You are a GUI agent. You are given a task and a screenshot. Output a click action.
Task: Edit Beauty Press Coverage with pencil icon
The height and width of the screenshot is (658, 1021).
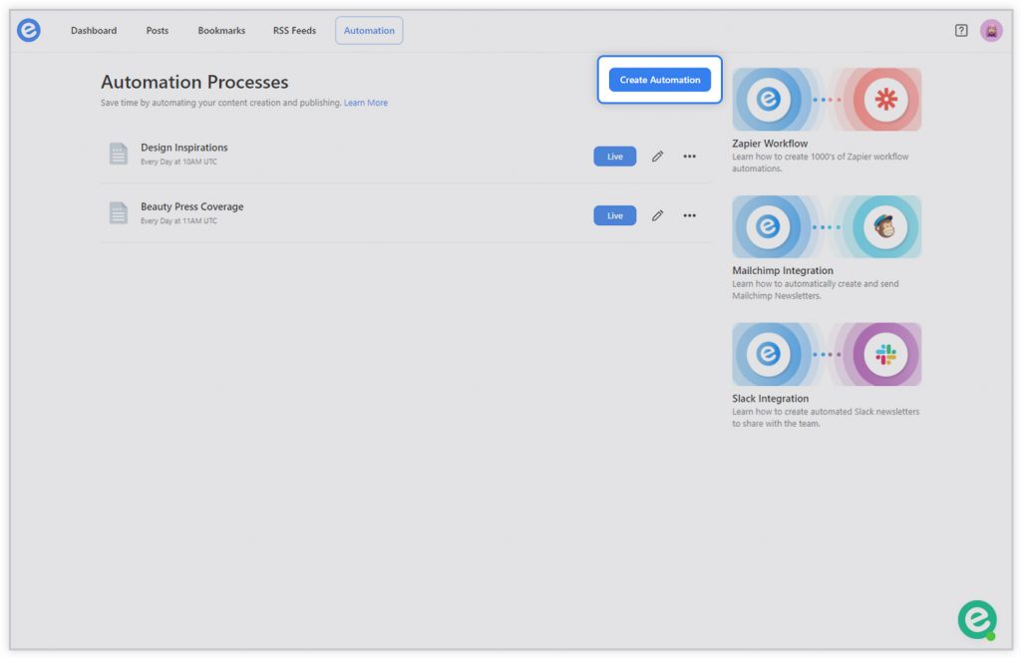coord(657,215)
